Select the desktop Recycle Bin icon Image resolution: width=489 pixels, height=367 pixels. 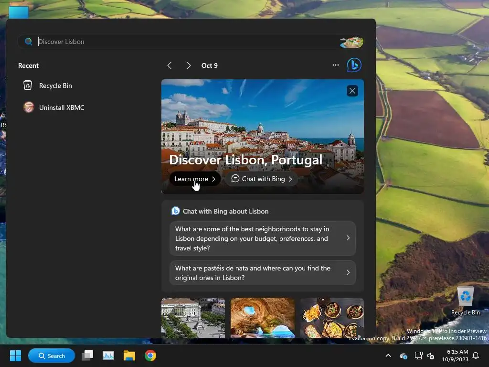[465, 301]
